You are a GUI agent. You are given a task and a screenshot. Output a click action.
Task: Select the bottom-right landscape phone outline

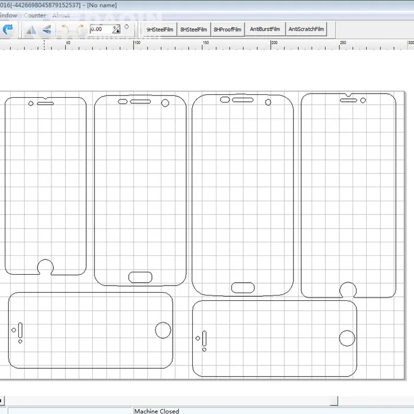coord(274,338)
